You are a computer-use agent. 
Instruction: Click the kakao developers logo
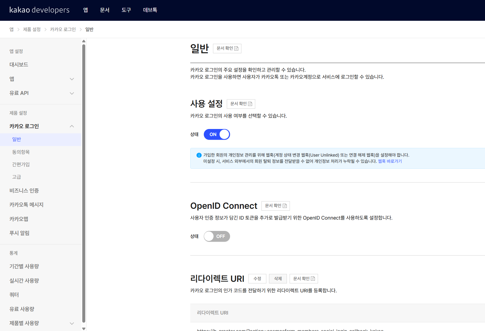[40, 10]
